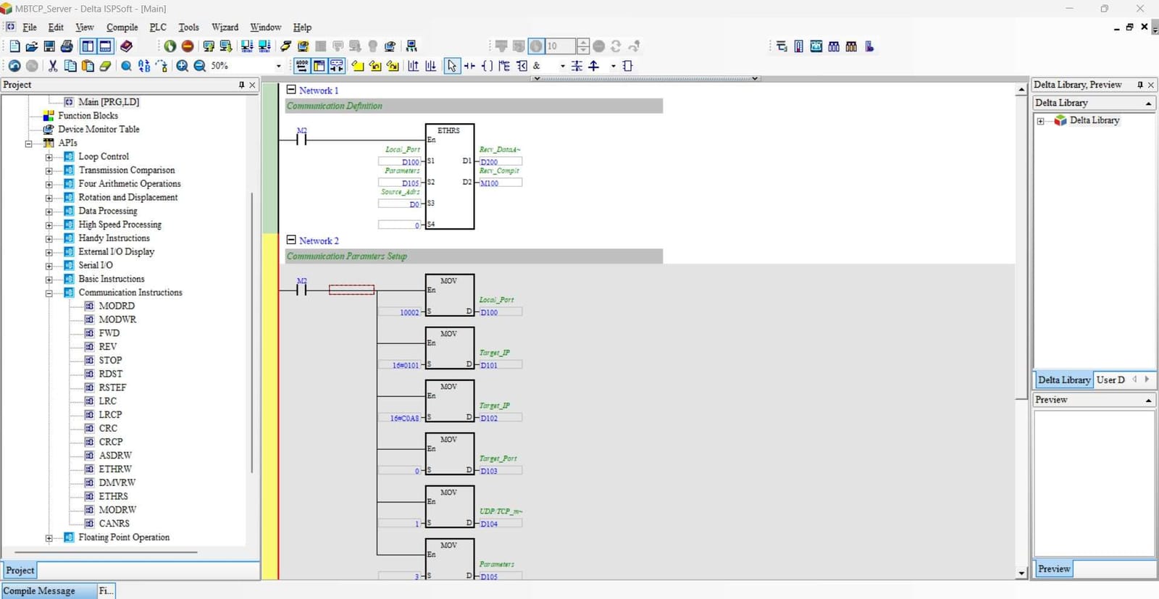Viewport: 1159px width, 599px height.
Task: Click the Zoom In magnifier icon
Action: coord(182,66)
